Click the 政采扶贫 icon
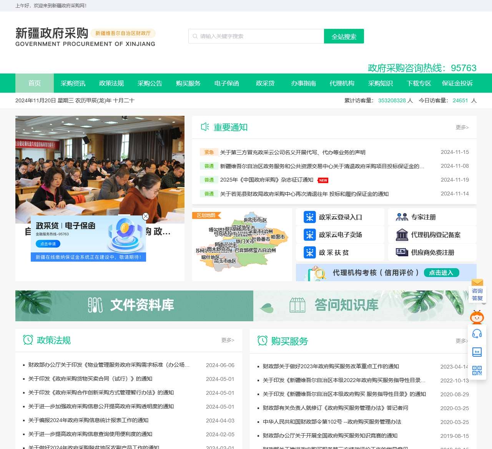Screen dimensions: 492x449 [x=309, y=252]
